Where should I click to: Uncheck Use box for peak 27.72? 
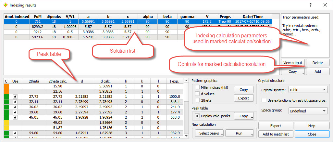click(15, 97)
